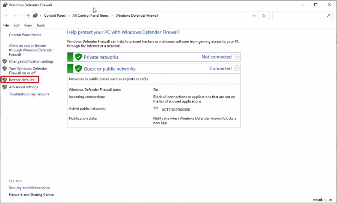Click All Control Panel Items breadcrumb
Image resolution: width=337 pixels, height=203 pixels.
point(91,16)
